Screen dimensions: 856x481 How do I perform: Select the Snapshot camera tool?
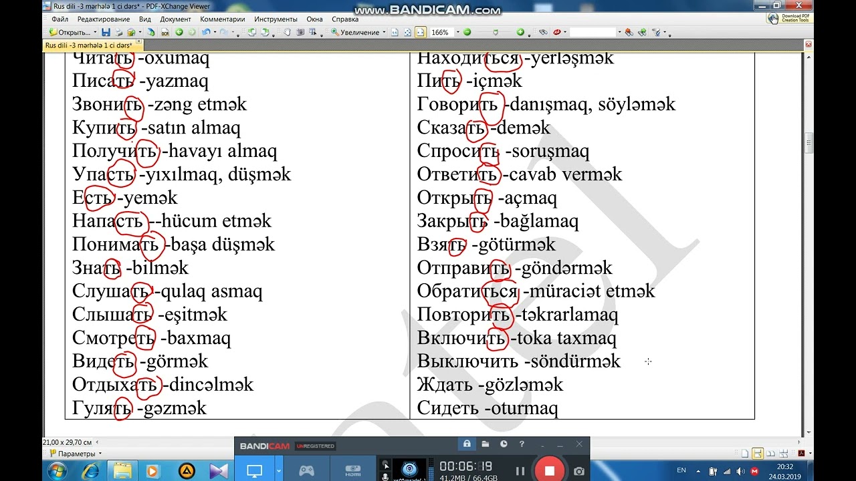click(300, 32)
